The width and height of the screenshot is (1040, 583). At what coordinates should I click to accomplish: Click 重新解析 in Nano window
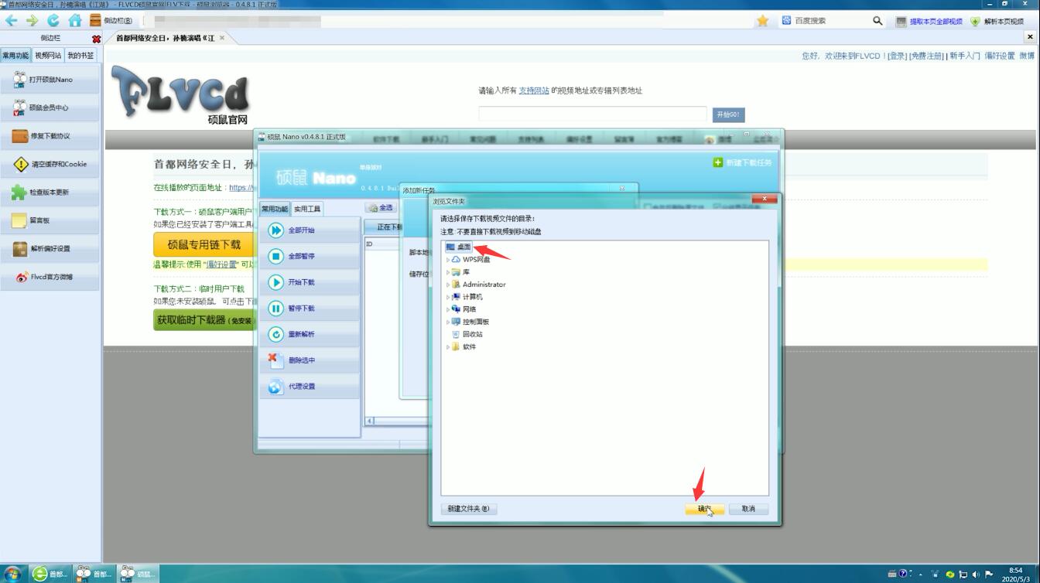coord(310,334)
